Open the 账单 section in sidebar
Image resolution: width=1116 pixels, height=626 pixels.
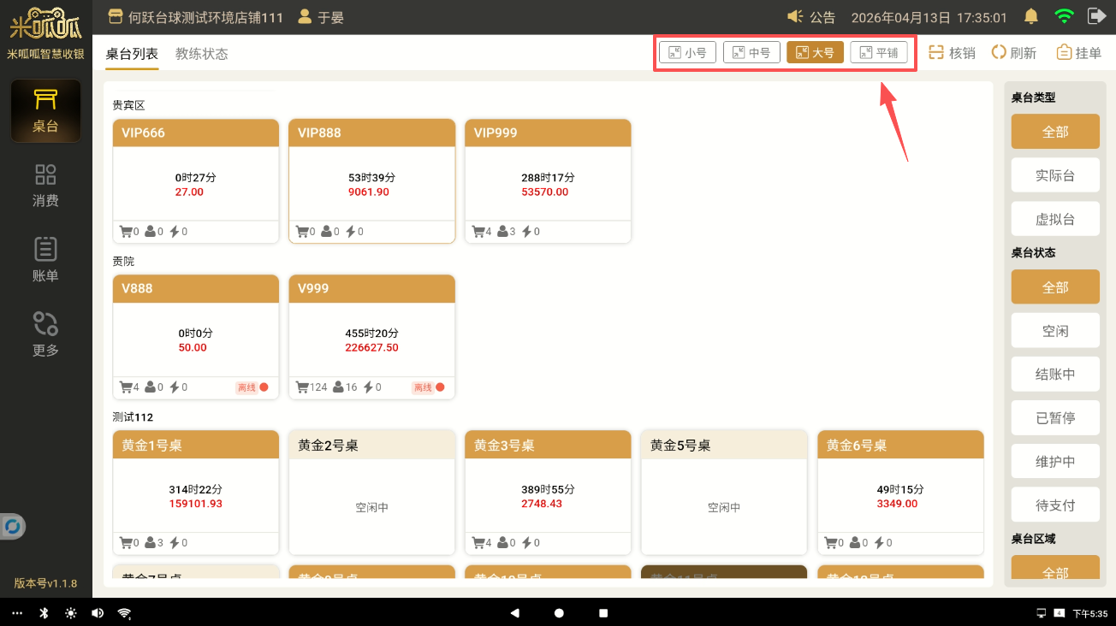[x=45, y=260]
